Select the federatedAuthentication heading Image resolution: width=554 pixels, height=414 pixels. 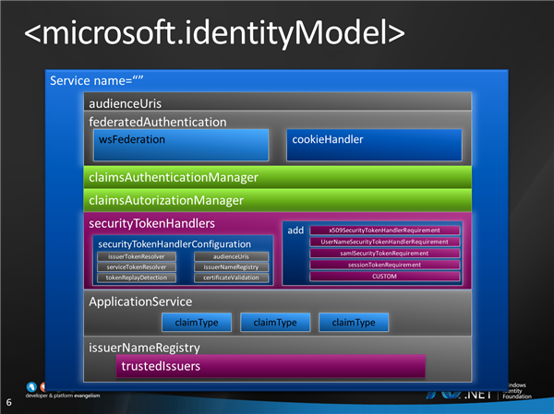[158, 122]
